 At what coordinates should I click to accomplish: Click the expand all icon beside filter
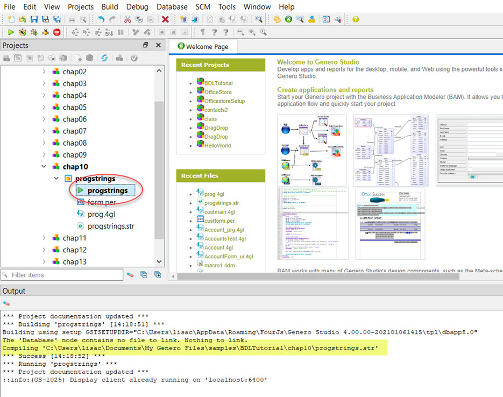(x=158, y=275)
